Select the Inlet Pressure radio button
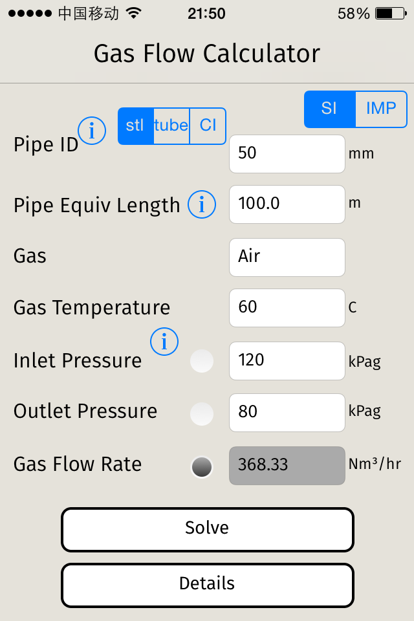The width and height of the screenshot is (414, 621). pos(202,361)
